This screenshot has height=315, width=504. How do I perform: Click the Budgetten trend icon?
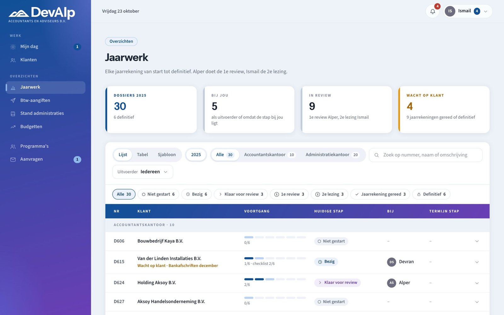(13, 127)
